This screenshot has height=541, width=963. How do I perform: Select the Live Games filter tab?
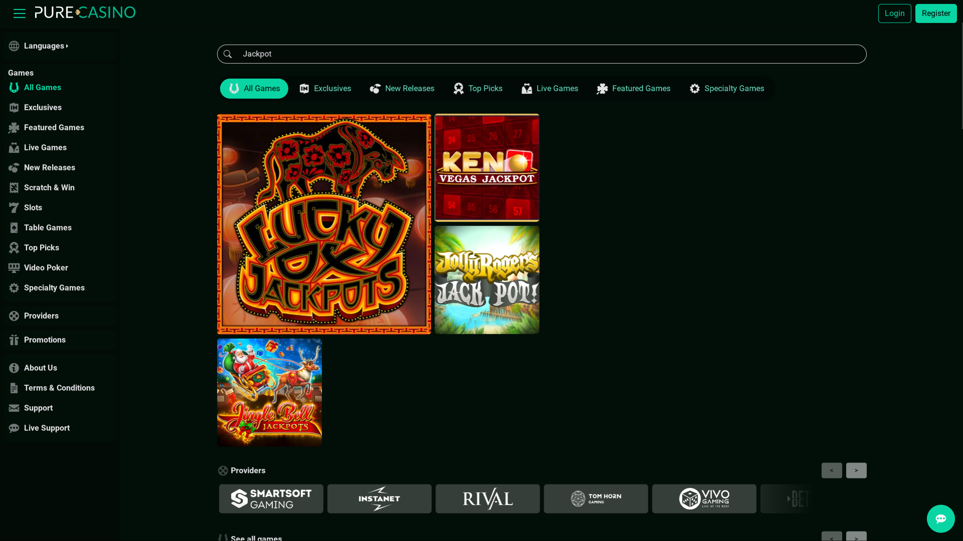tap(549, 88)
